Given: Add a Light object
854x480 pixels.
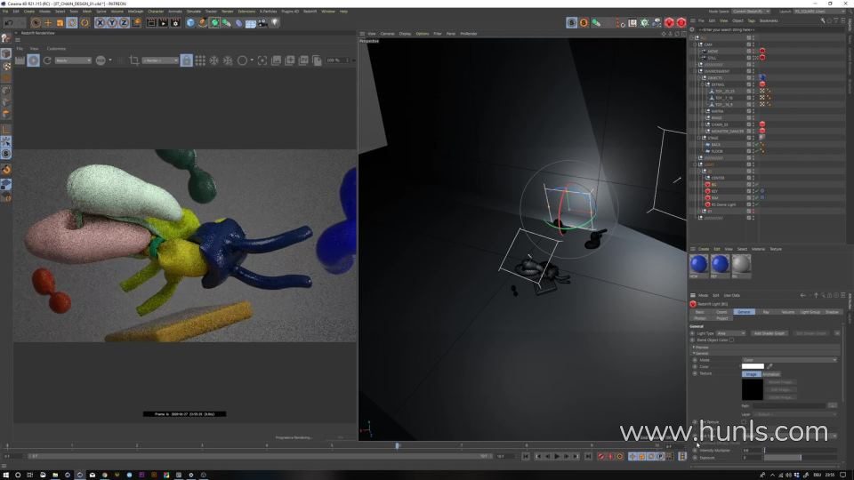Looking at the screenshot, I should point(275,23).
